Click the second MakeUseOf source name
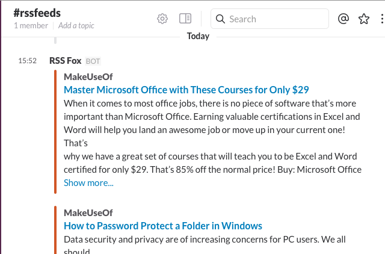The width and height of the screenshot is (385, 254). pyautogui.click(x=88, y=213)
